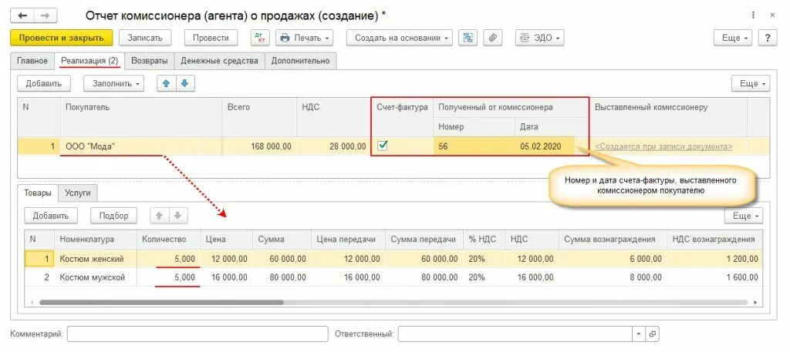This screenshot has height=352, width=790.
Task: Click НДС вознаграждения cell 1 600,00
Action: click(714, 277)
